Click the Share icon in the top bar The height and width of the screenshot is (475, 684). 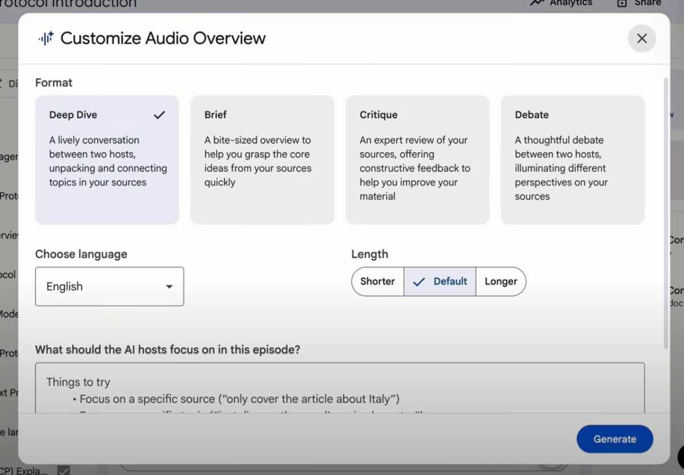[621, 3]
